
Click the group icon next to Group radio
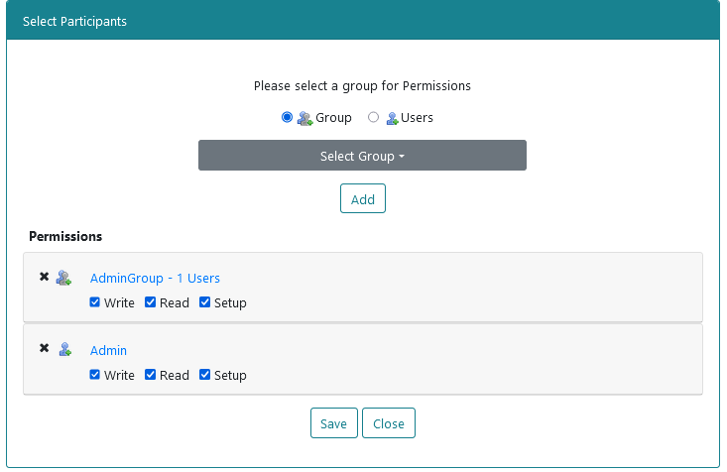pyautogui.click(x=304, y=118)
